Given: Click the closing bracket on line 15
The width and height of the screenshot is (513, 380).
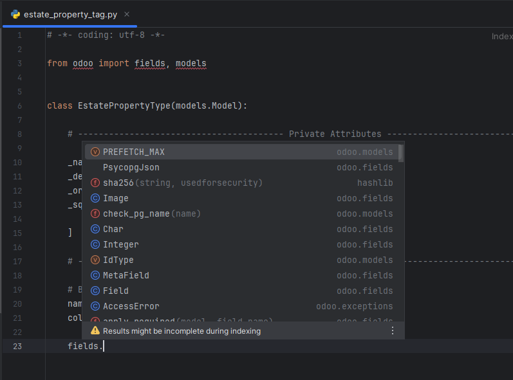Looking at the screenshot, I should click(70, 233).
